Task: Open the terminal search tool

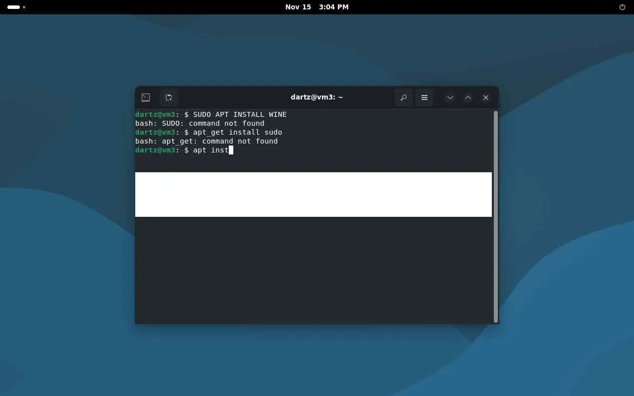Action: [x=404, y=98]
